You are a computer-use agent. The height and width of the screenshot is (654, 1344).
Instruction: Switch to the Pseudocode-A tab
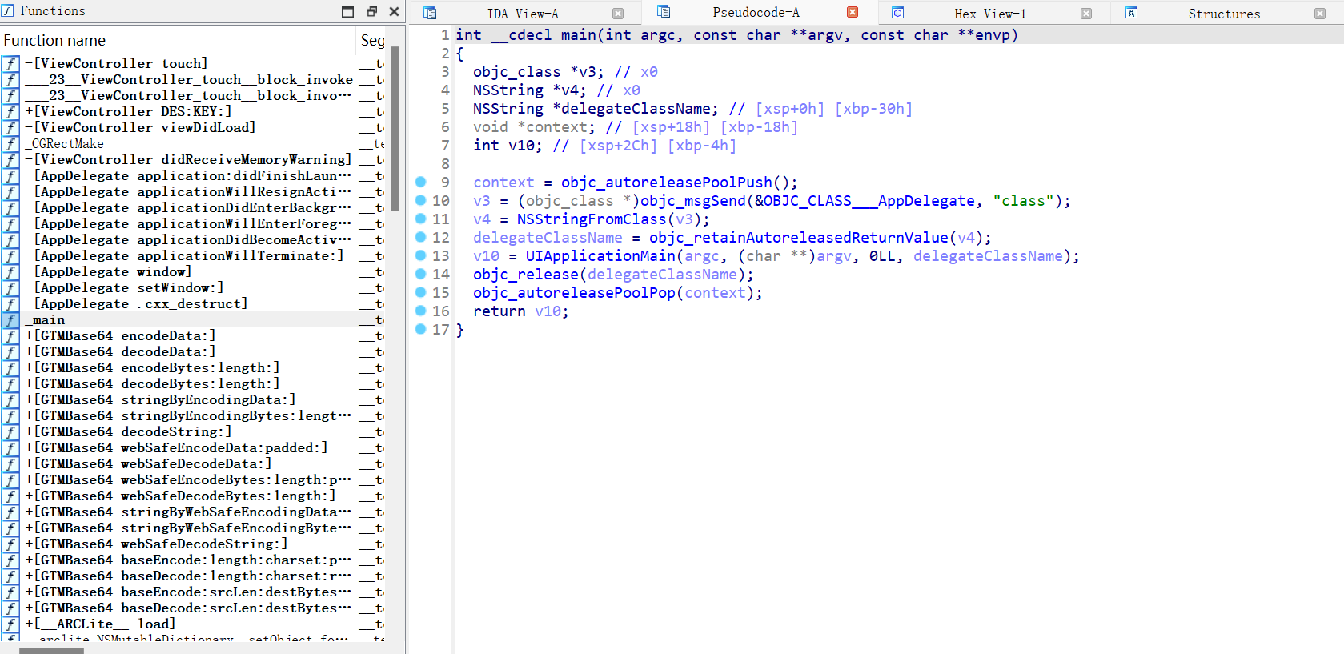756,12
